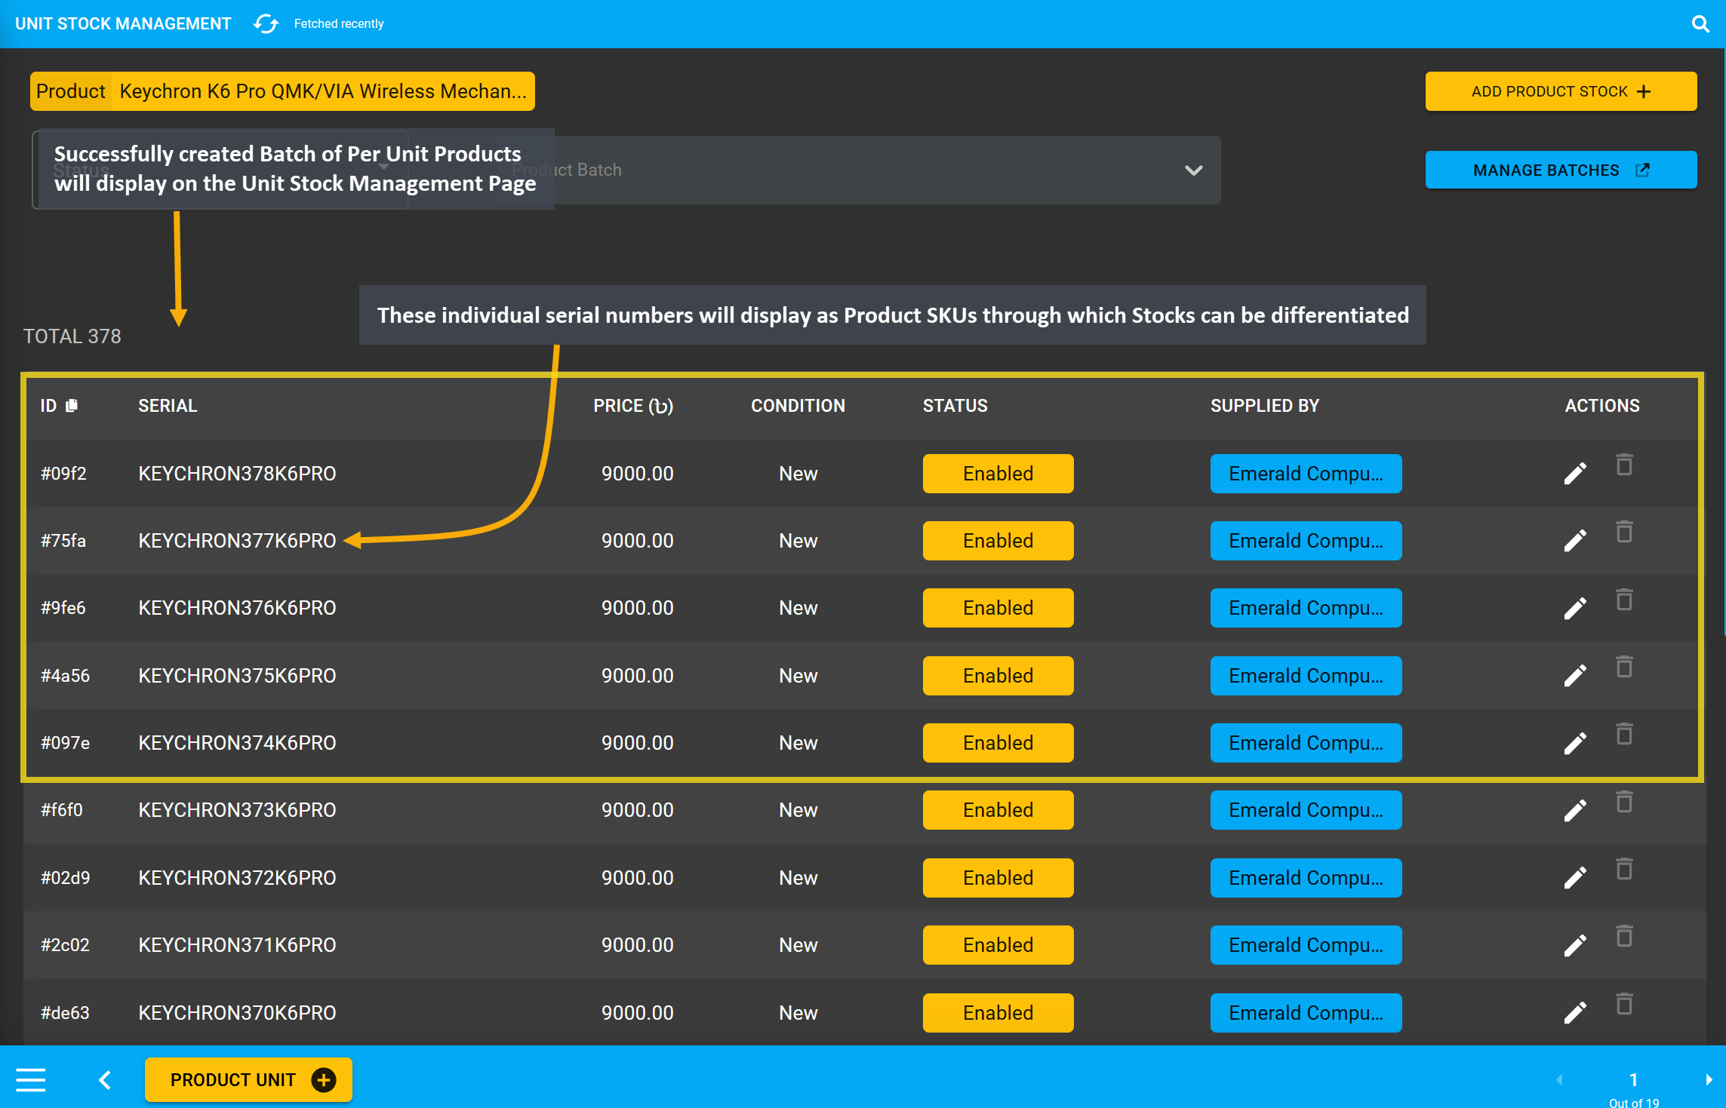The height and width of the screenshot is (1108, 1726).
Task: Open Emerald Compu... supplier for KEYCHRON375K6PRO
Action: (x=1306, y=676)
